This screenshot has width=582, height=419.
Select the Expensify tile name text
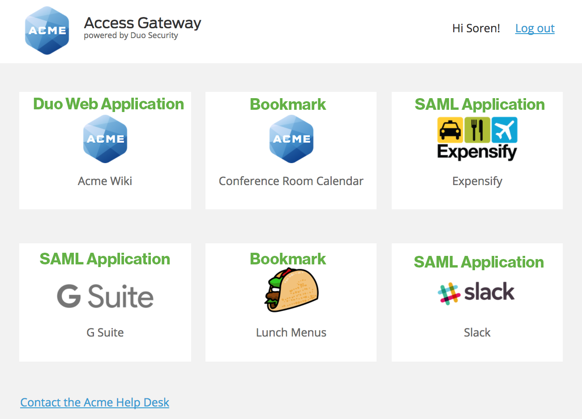click(x=477, y=181)
